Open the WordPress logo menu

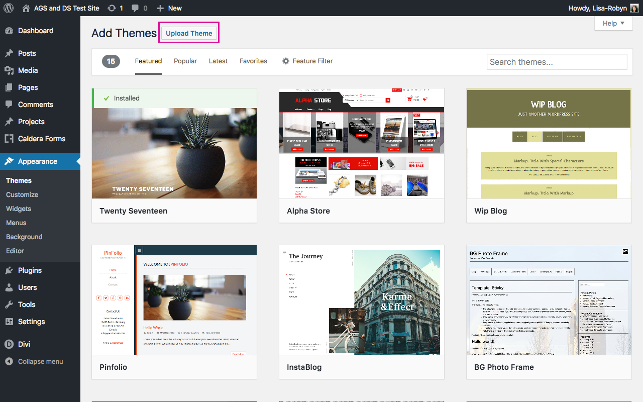[9, 8]
